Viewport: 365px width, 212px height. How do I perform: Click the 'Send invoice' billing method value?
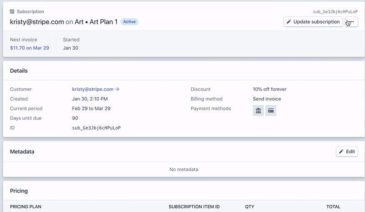pyautogui.click(x=267, y=99)
